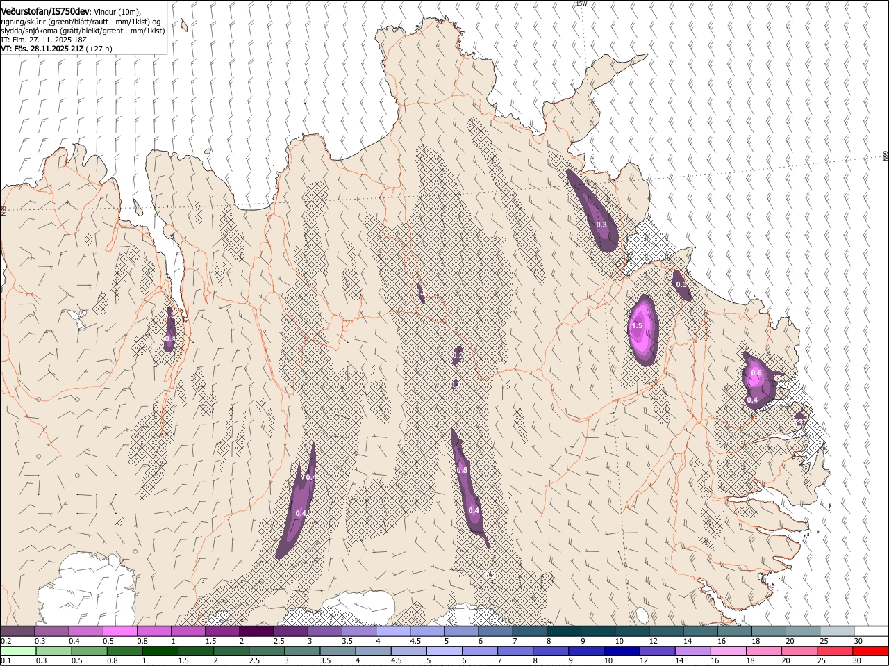Screen dimensions: 889x666
Task: Click the 3.5 label under the snow scale
Action: tap(348, 641)
